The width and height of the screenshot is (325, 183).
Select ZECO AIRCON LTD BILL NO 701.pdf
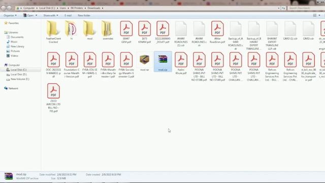click(53, 98)
